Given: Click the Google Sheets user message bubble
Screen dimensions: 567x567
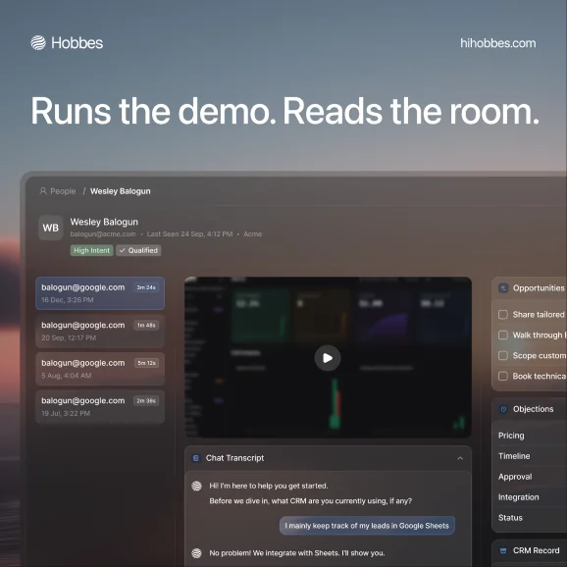Looking at the screenshot, I should coord(367,526).
